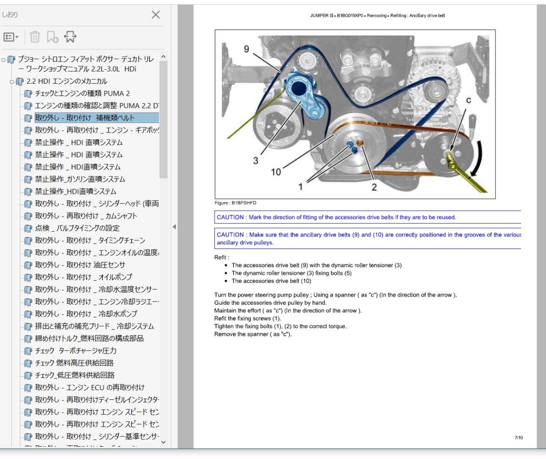Open bookmark 排出と補充の補充ブリード _ 冷却システム
Viewport: 546px width, 459px height.
pos(94,327)
